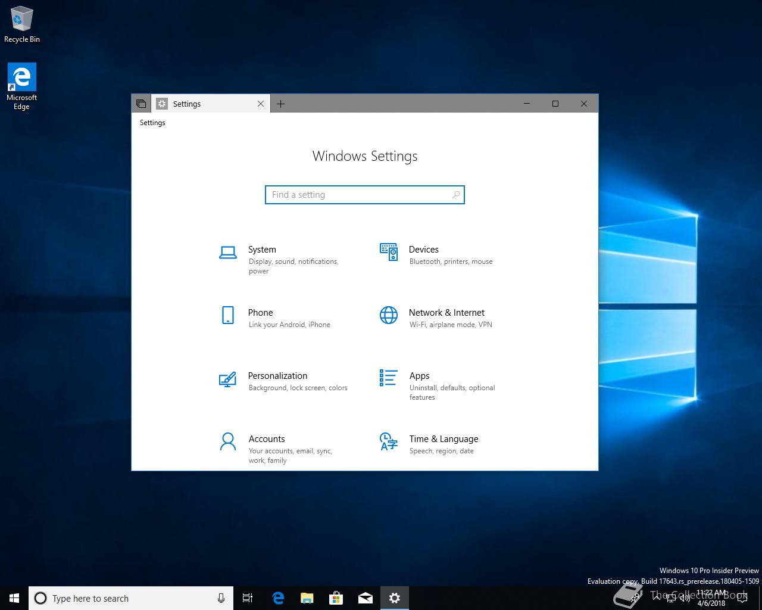This screenshot has width=762, height=610.
Task: Open the Action Center notification icon
Action: pyautogui.click(x=742, y=598)
